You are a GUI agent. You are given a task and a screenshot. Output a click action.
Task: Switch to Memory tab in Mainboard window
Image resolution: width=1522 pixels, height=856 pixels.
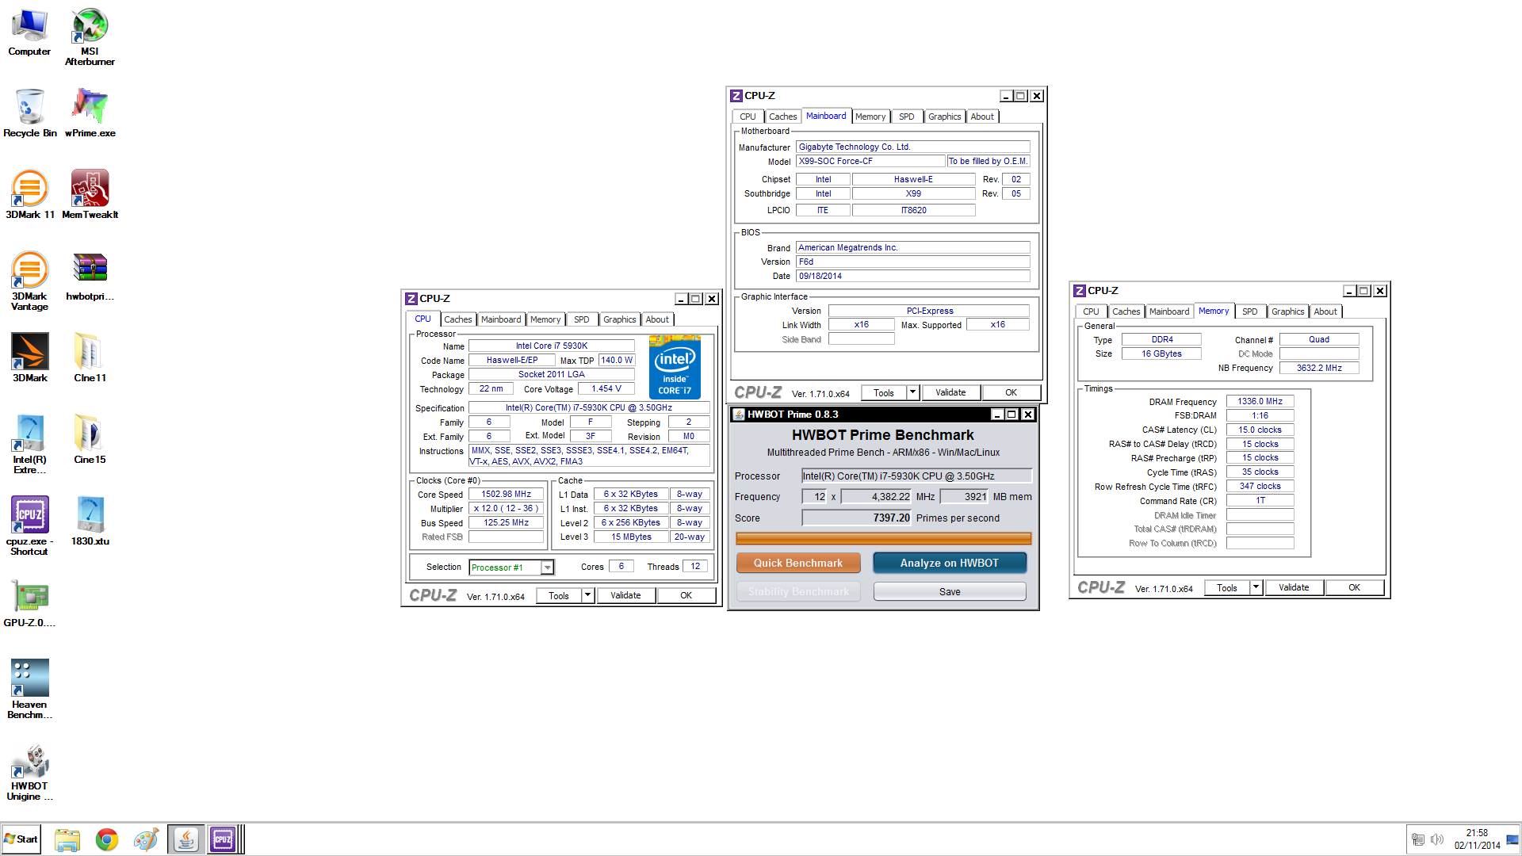point(870,117)
